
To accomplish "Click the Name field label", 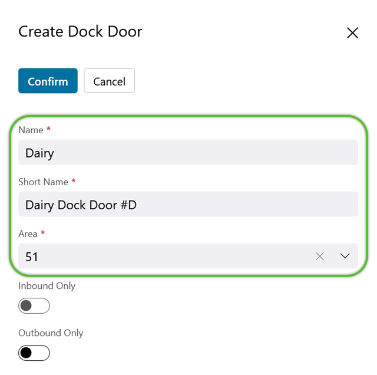I will tap(31, 130).
